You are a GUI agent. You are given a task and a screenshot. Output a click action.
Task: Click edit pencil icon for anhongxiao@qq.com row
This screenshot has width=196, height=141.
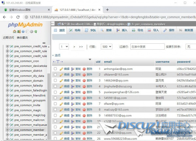coord(61,69)
